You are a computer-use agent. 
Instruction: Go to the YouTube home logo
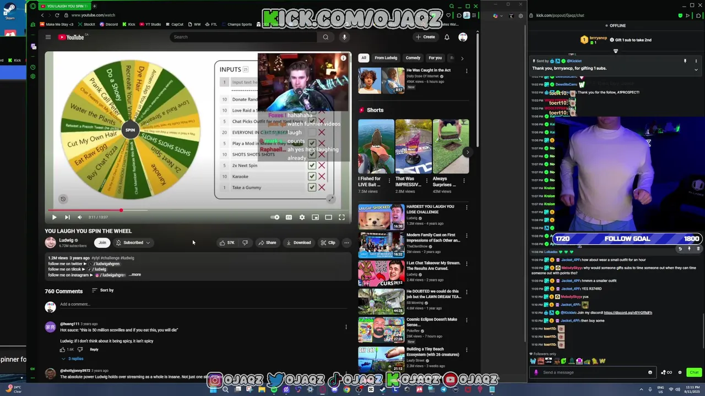(x=71, y=37)
